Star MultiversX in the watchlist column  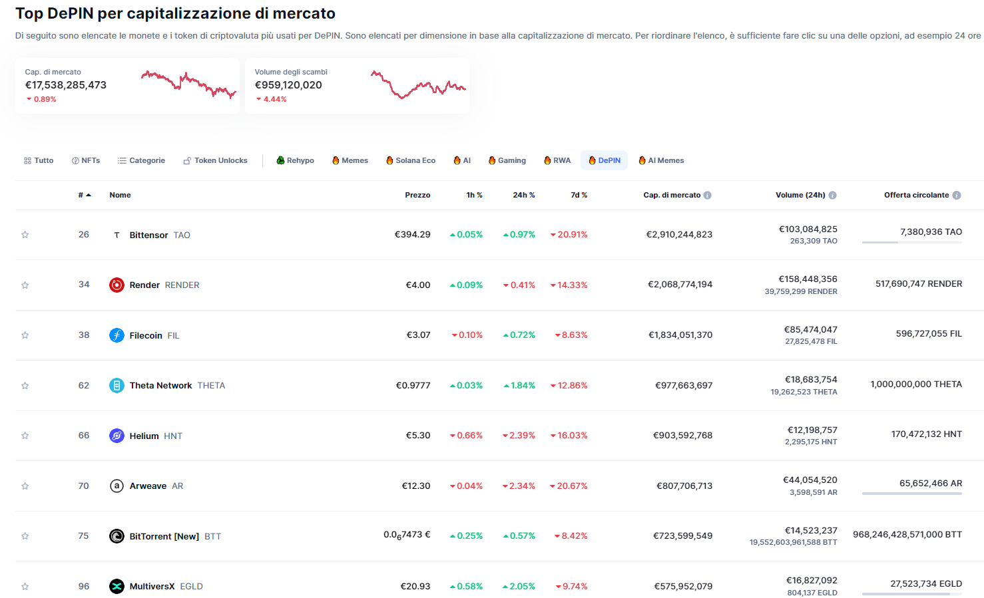coord(25,587)
